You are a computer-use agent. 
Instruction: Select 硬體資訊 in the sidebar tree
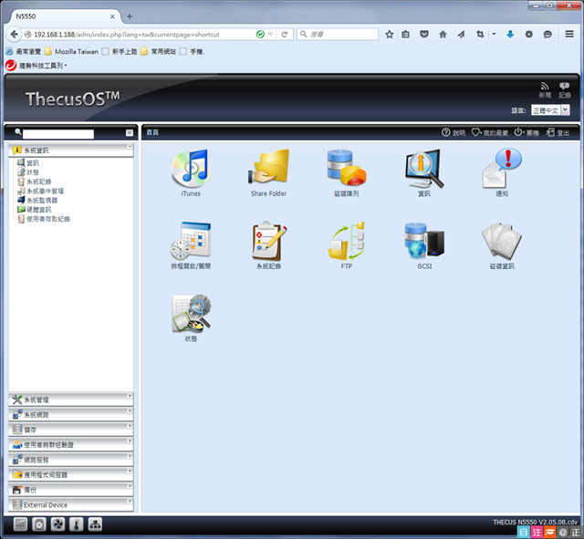click(35, 210)
